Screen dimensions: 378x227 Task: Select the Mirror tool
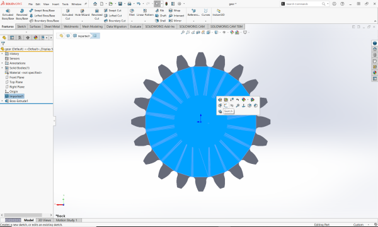175,21
